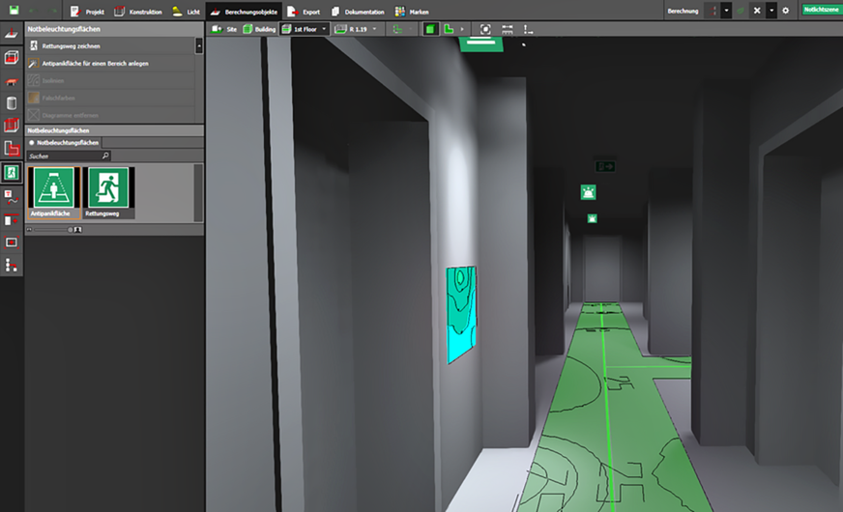
Task: Select the emergency lighting sidebar icon
Action: point(12,172)
